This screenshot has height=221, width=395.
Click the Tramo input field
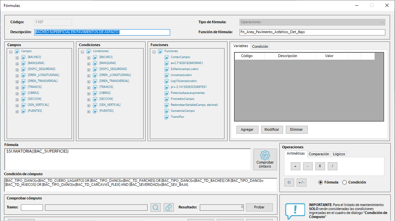32,207
